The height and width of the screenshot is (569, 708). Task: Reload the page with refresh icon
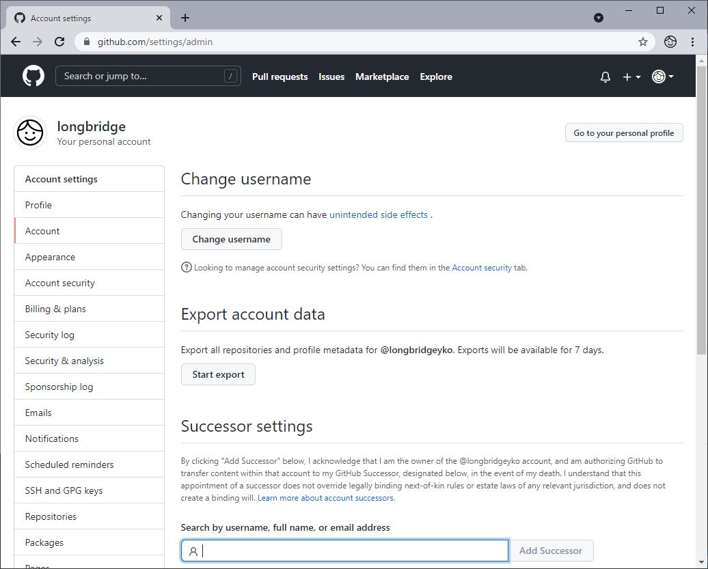59,42
